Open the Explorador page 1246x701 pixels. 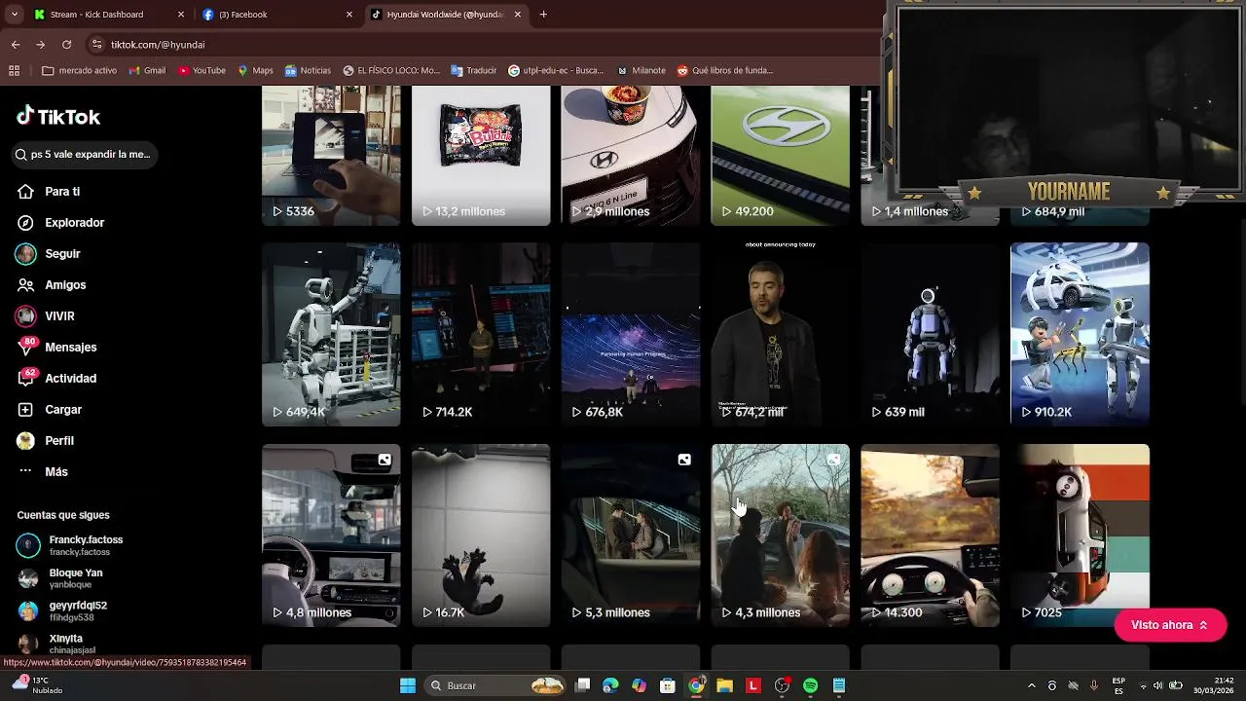(60, 223)
